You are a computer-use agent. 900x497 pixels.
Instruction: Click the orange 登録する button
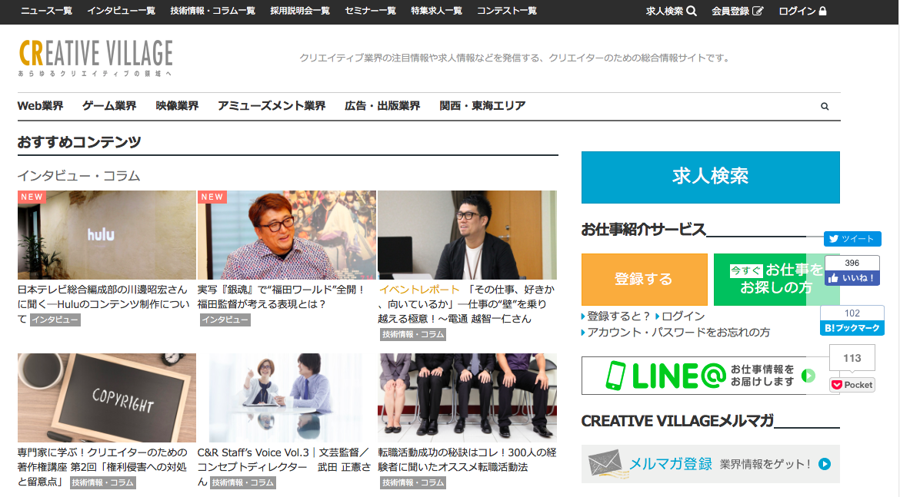pos(644,280)
